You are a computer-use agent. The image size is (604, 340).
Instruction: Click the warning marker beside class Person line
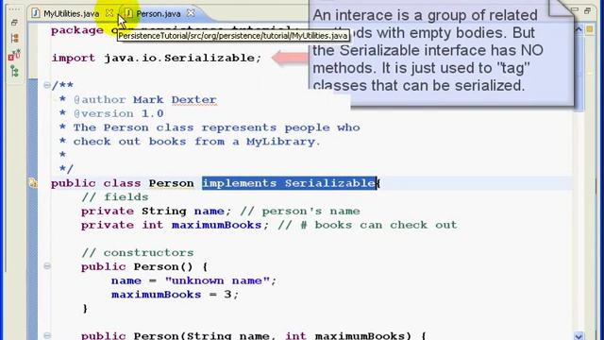(33, 183)
